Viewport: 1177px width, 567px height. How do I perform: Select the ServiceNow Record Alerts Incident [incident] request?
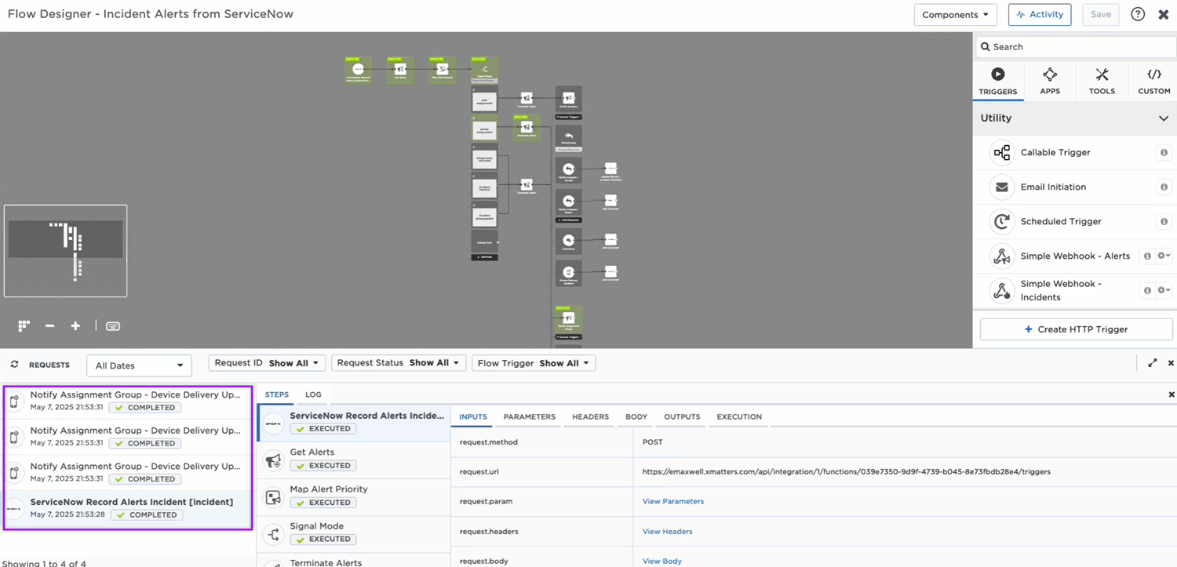click(x=128, y=508)
